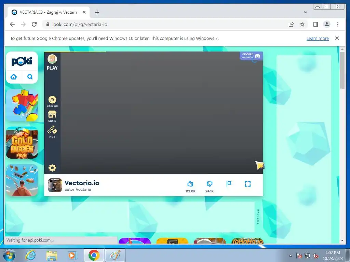Open Poki search magnifier icon
Screen dimensions: 350x262
30,77
